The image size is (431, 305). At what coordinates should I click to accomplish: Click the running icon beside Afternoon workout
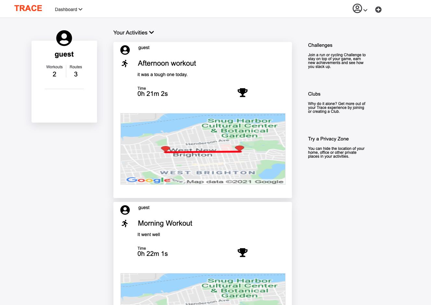[125, 63]
